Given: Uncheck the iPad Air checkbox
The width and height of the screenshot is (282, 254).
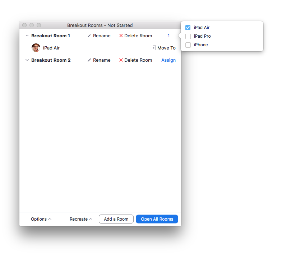Looking at the screenshot, I should (188, 28).
